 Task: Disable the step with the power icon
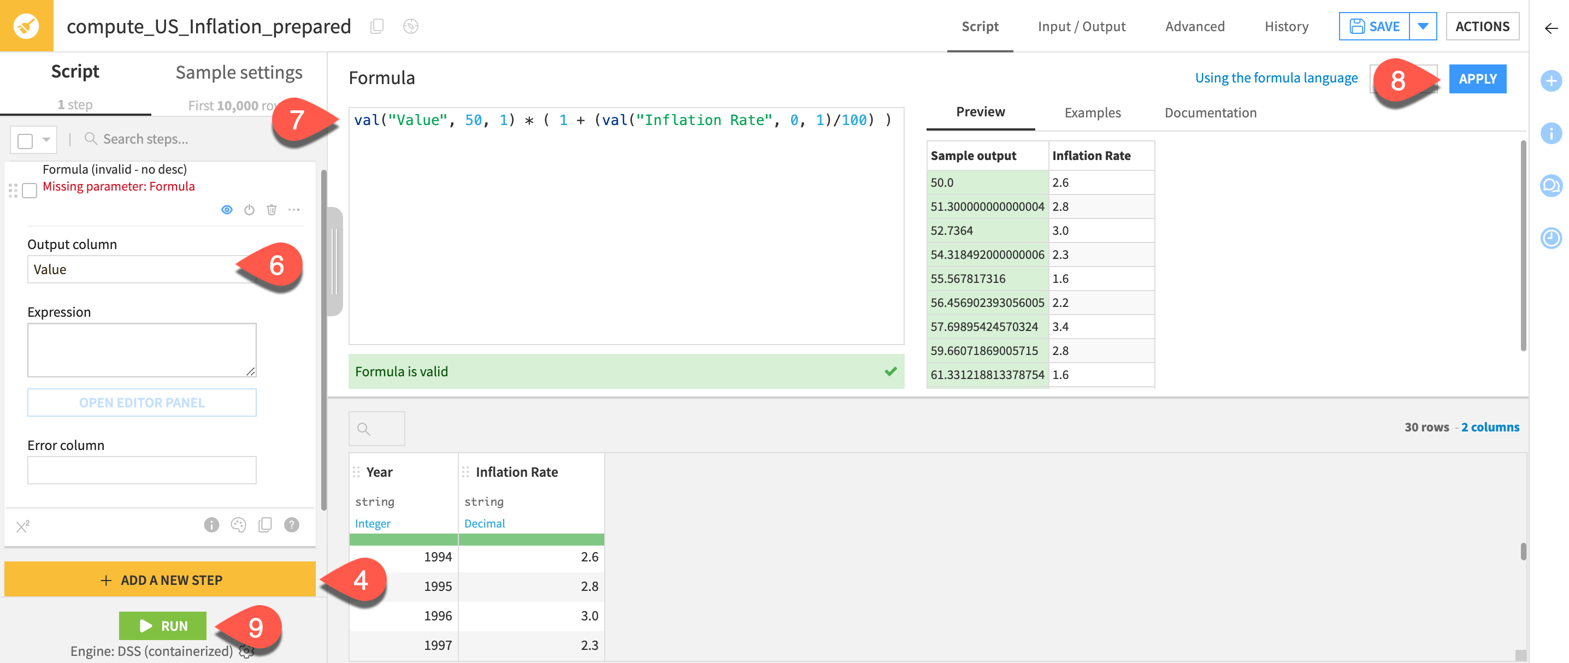tap(249, 209)
